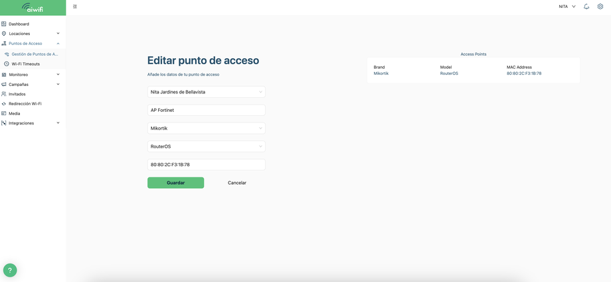Click the Campañas megaphone icon

(4, 84)
